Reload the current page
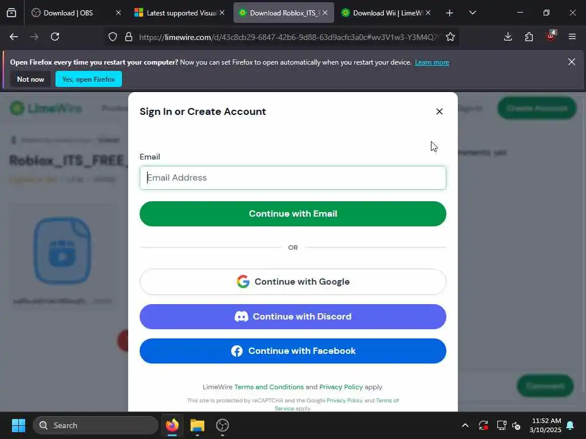 (x=55, y=37)
